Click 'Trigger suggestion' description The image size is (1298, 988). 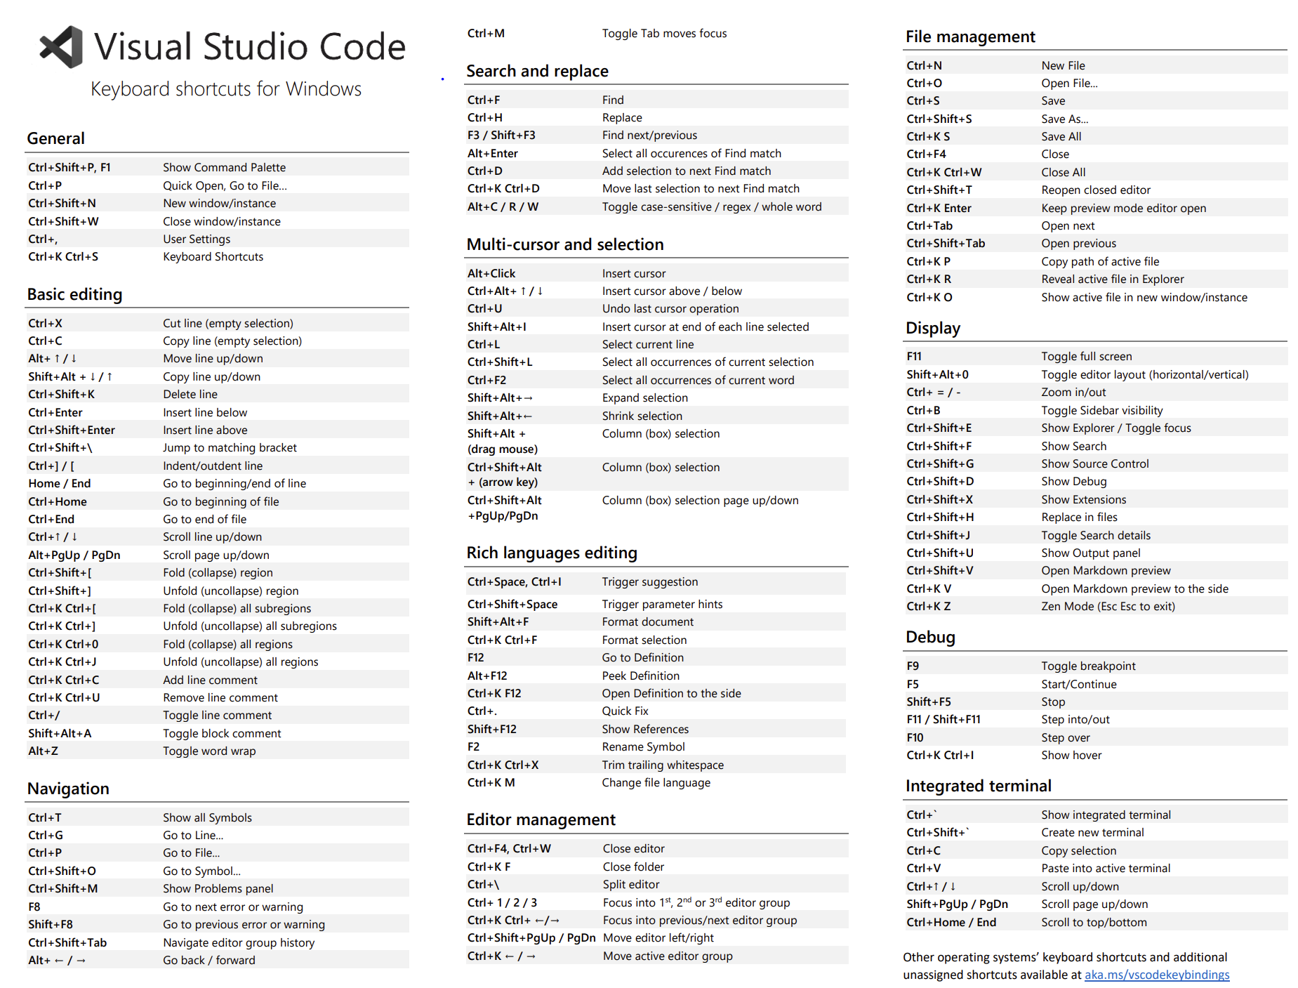pos(650,581)
